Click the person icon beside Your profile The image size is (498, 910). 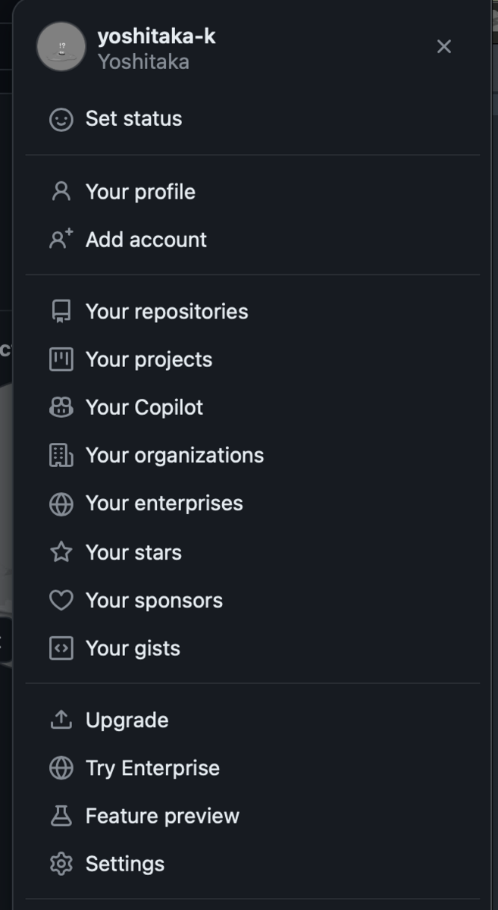coord(61,192)
